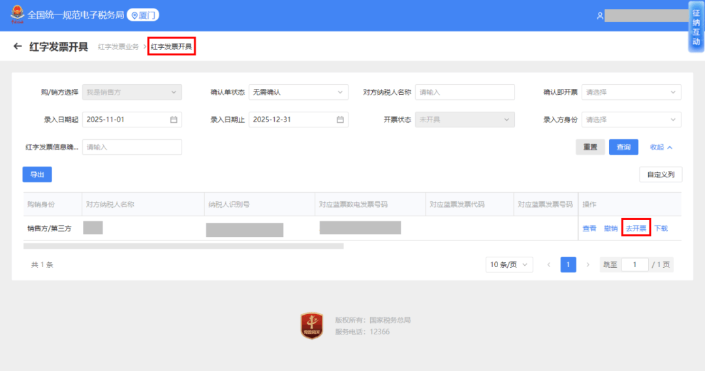
Task: Click the horizontal table scrollbar
Action: [x=183, y=246]
